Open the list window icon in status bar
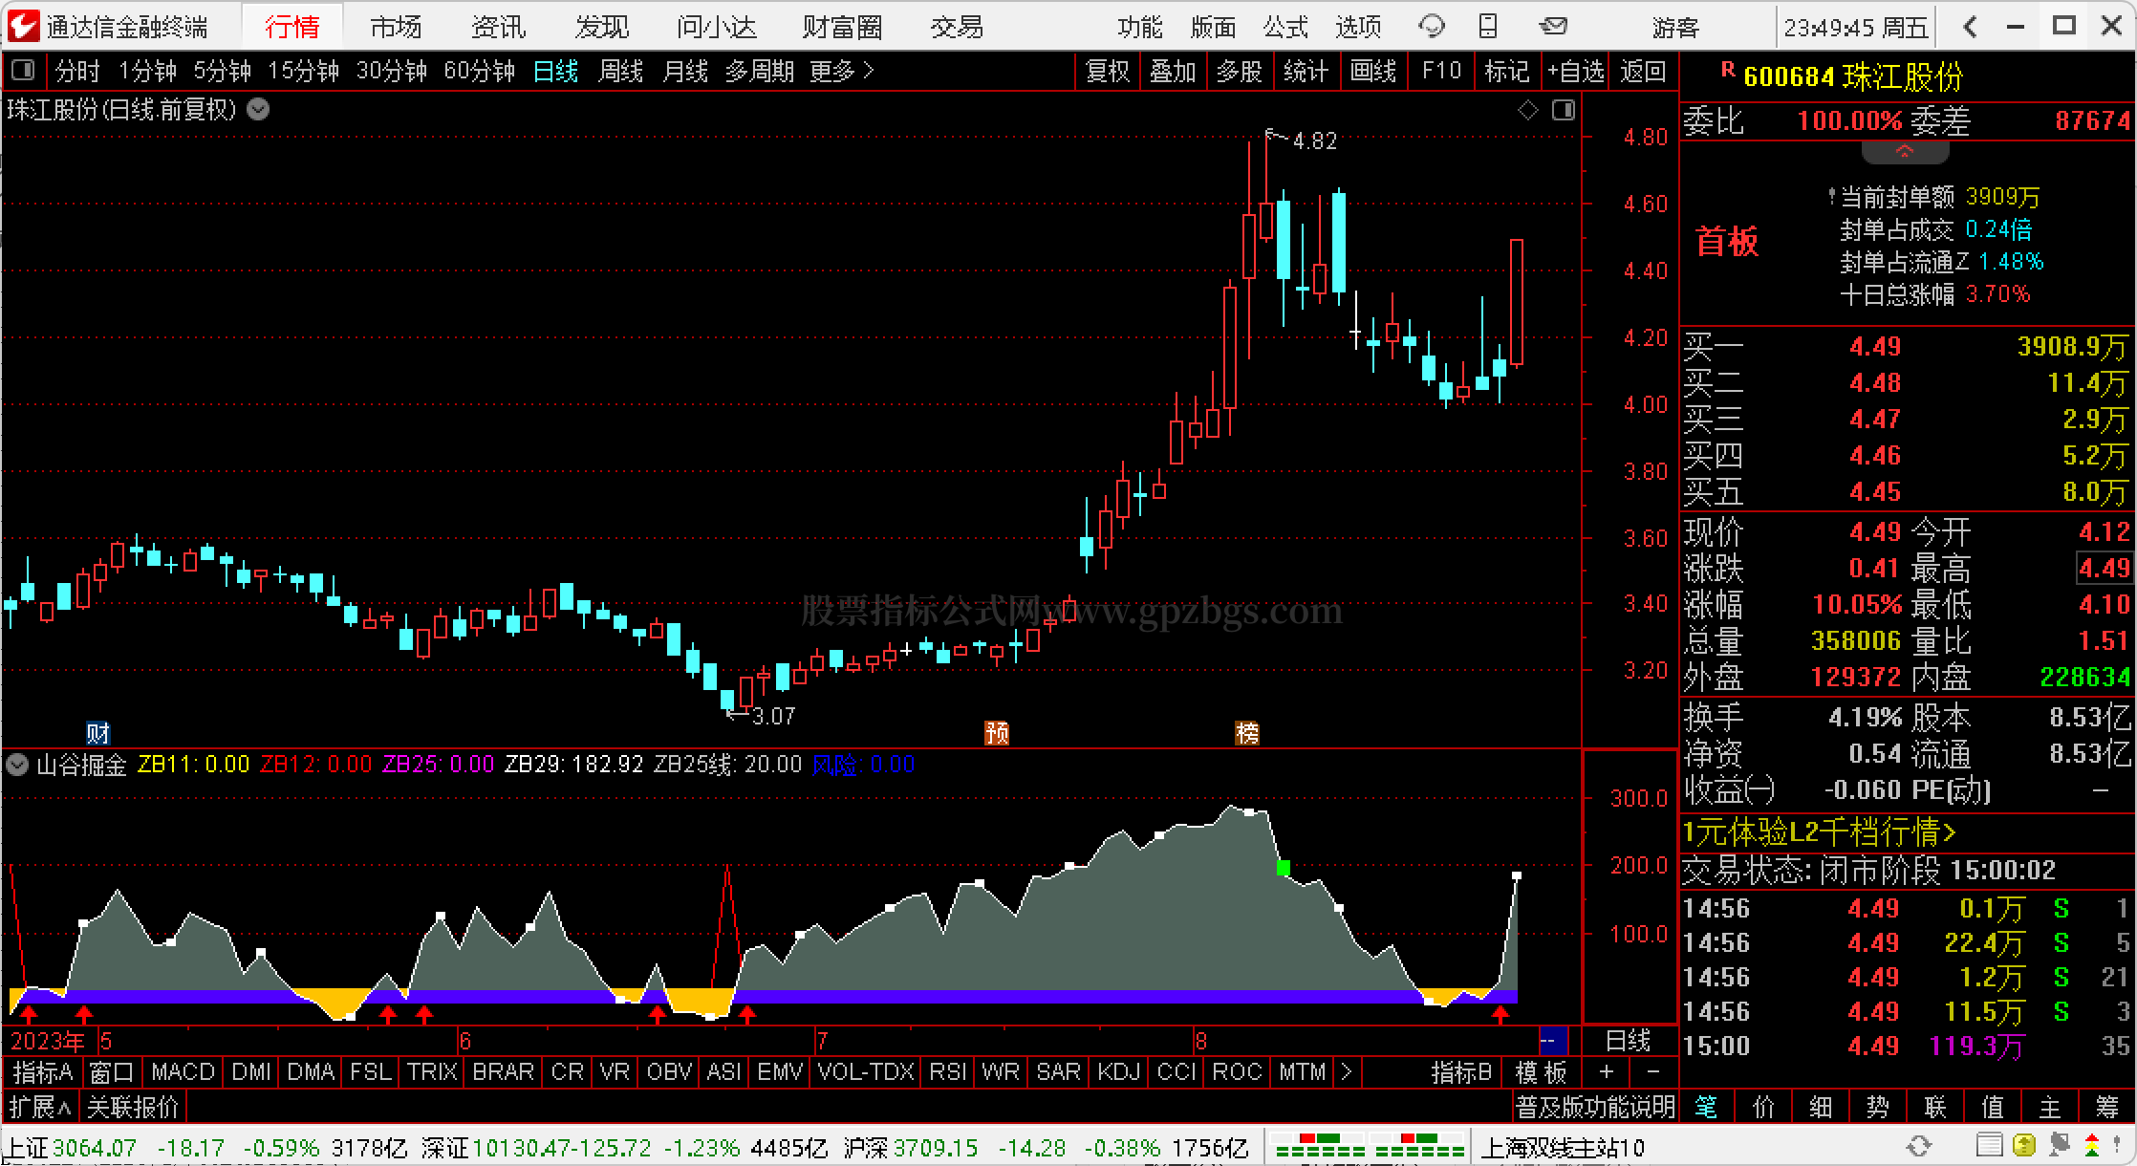This screenshot has width=2137, height=1166. [1990, 1145]
